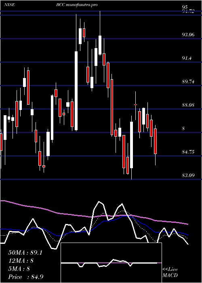The height and width of the screenshot is (283, 202).
Task: Click the 95 price label at top
Action: (x=185, y=7)
